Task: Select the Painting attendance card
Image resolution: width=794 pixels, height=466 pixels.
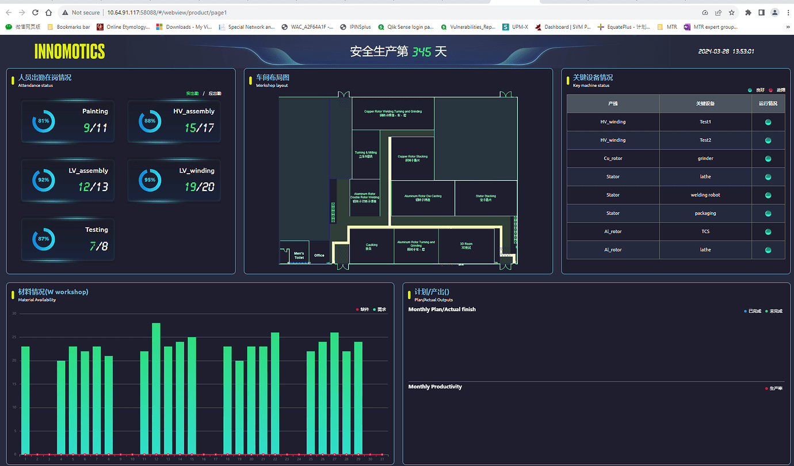Action: (67, 121)
